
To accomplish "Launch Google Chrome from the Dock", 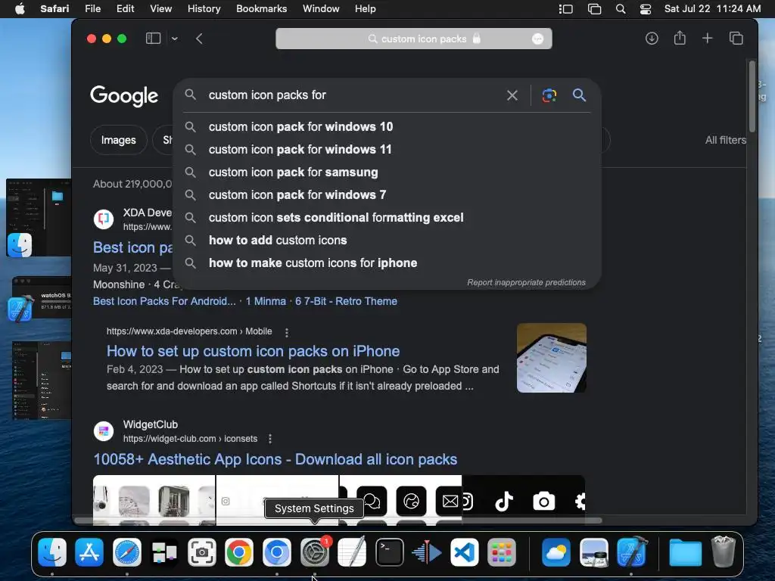I will pyautogui.click(x=239, y=551).
